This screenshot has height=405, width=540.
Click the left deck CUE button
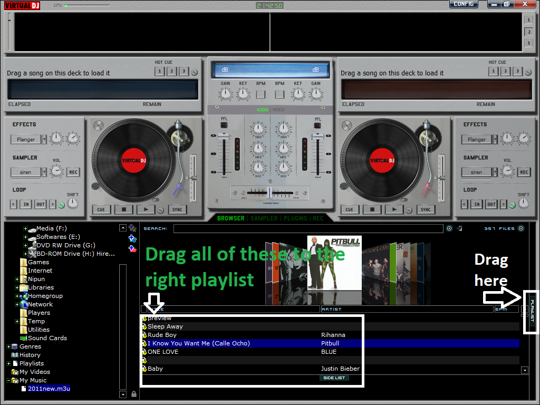coord(101,209)
